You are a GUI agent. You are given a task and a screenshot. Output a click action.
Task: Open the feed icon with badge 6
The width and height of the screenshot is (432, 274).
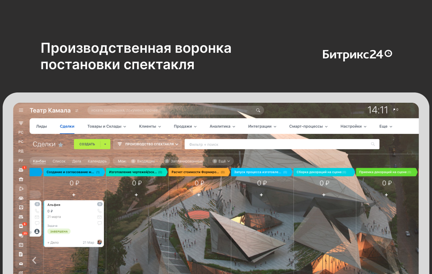pyautogui.click(x=21, y=226)
